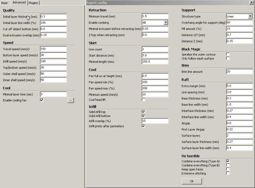255x188 pixels.
Task: Open the Plugins tab
Action: 33,3
